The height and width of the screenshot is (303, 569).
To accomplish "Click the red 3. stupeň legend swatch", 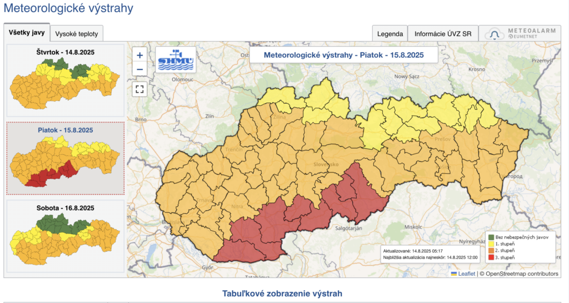I will pyautogui.click(x=491, y=257).
